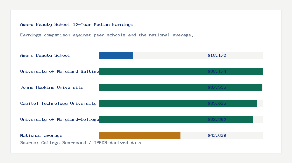Screen dimensions: 292x163
Task: Select the 'Johns Hopkins University' row label
Action: pyautogui.click(x=52, y=87)
